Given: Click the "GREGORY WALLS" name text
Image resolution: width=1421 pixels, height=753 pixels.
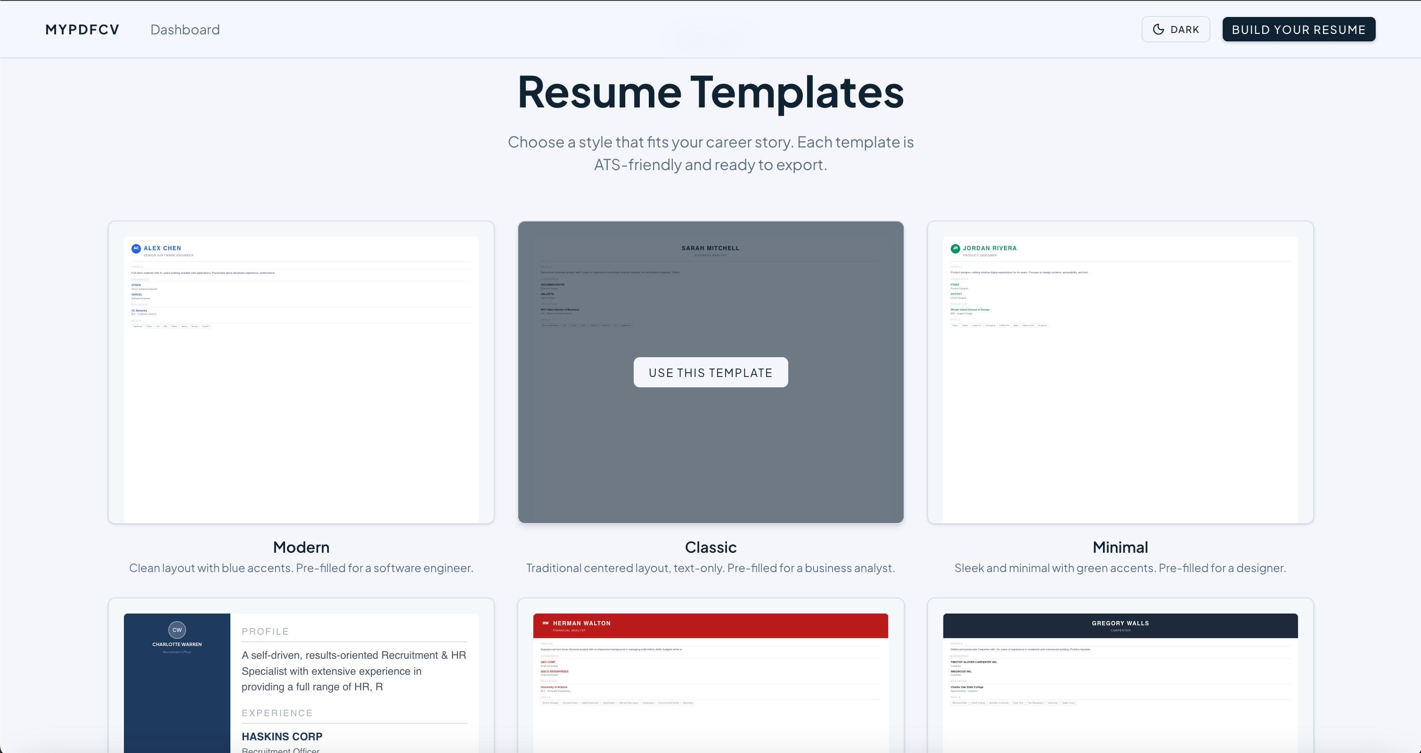Looking at the screenshot, I should pos(1120,623).
